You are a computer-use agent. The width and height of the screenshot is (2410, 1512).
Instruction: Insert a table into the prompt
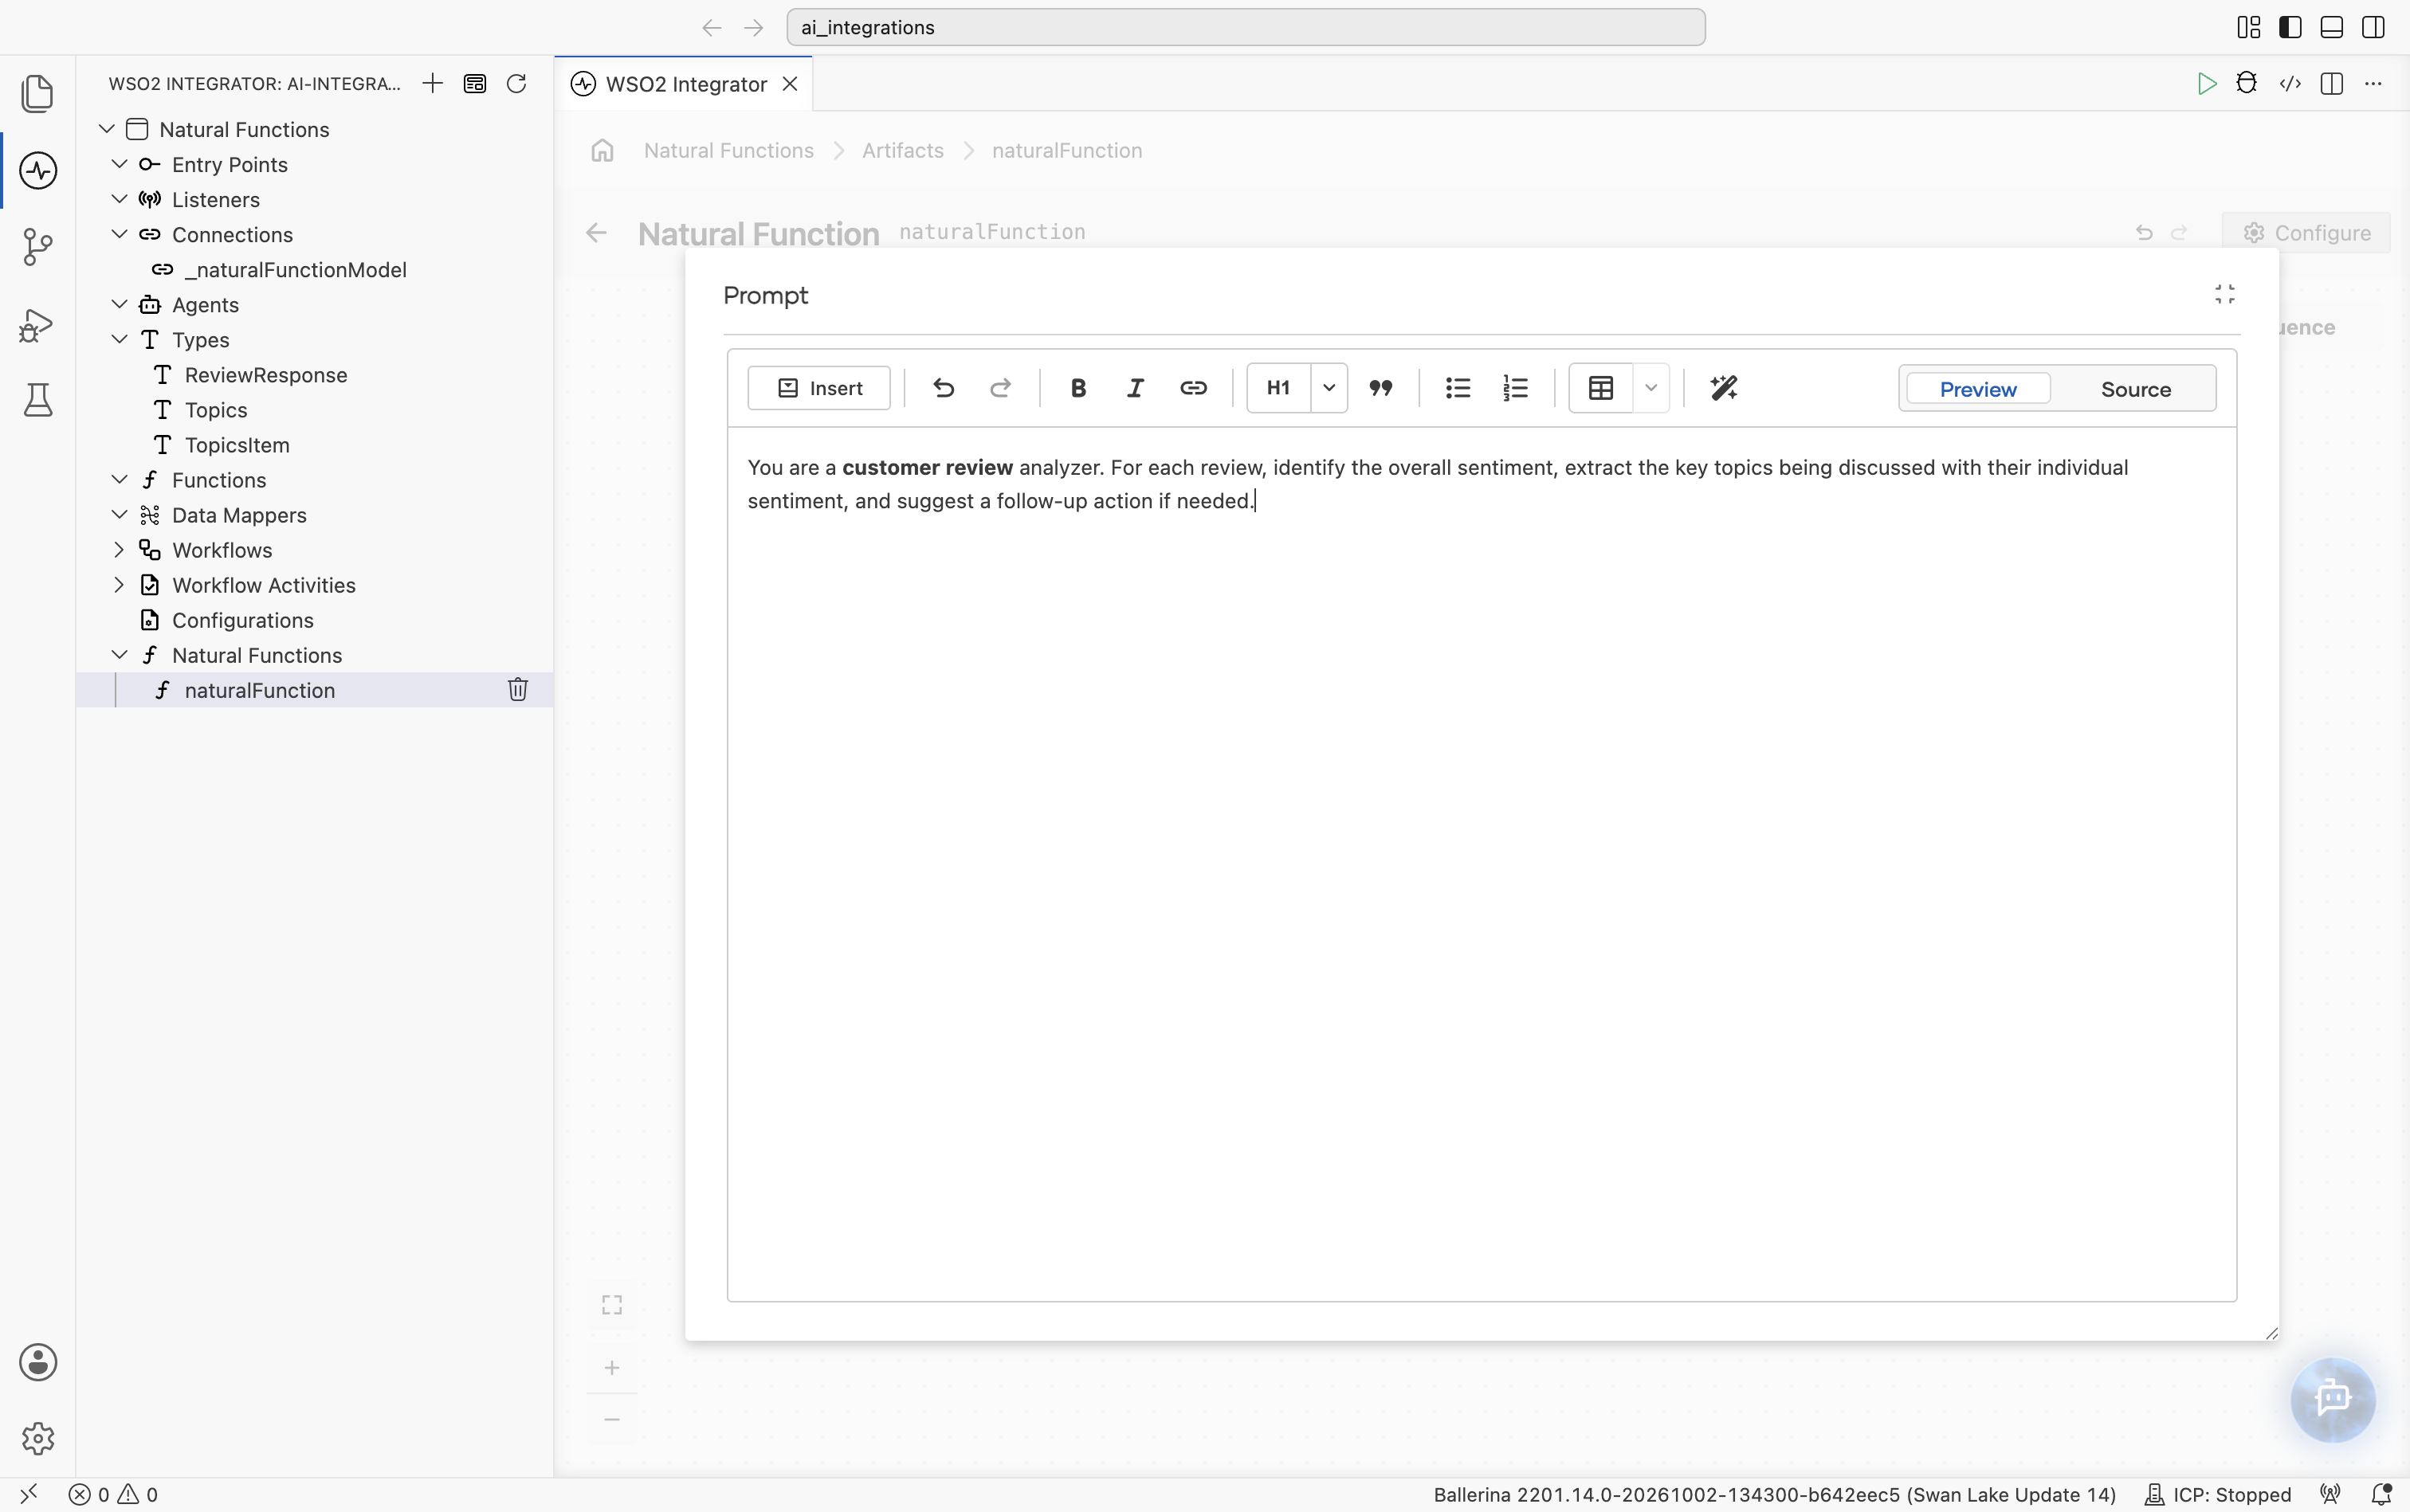click(x=1600, y=388)
